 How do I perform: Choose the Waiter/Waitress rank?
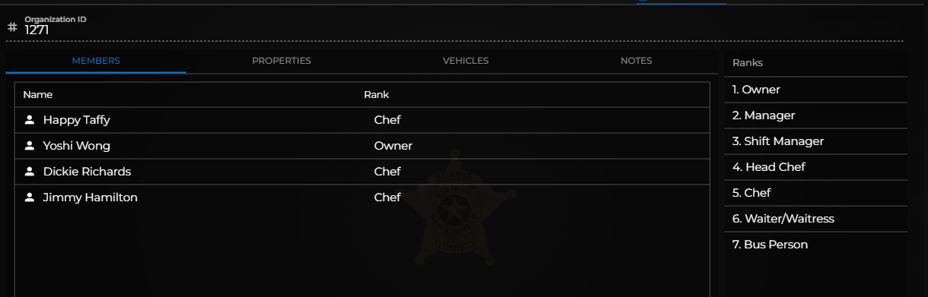(815, 219)
